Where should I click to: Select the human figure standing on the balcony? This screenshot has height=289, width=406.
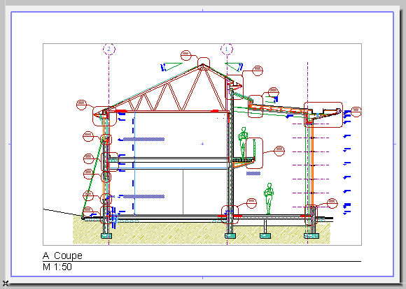(243, 142)
